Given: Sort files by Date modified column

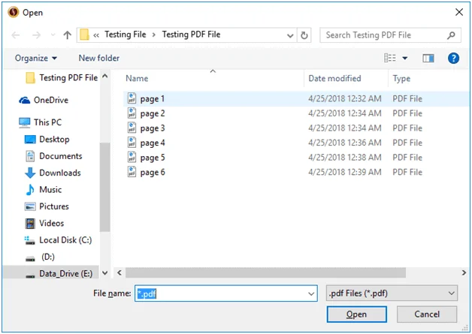Looking at the screenshot, I should point(334,79).
